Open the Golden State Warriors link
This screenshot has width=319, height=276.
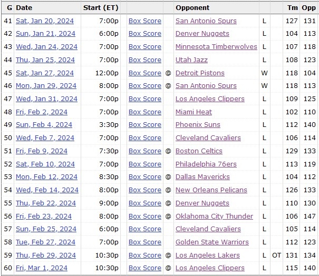212,242
